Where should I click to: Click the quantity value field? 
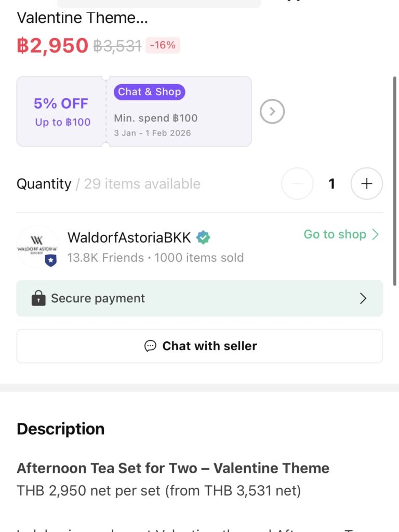(332, 184)
